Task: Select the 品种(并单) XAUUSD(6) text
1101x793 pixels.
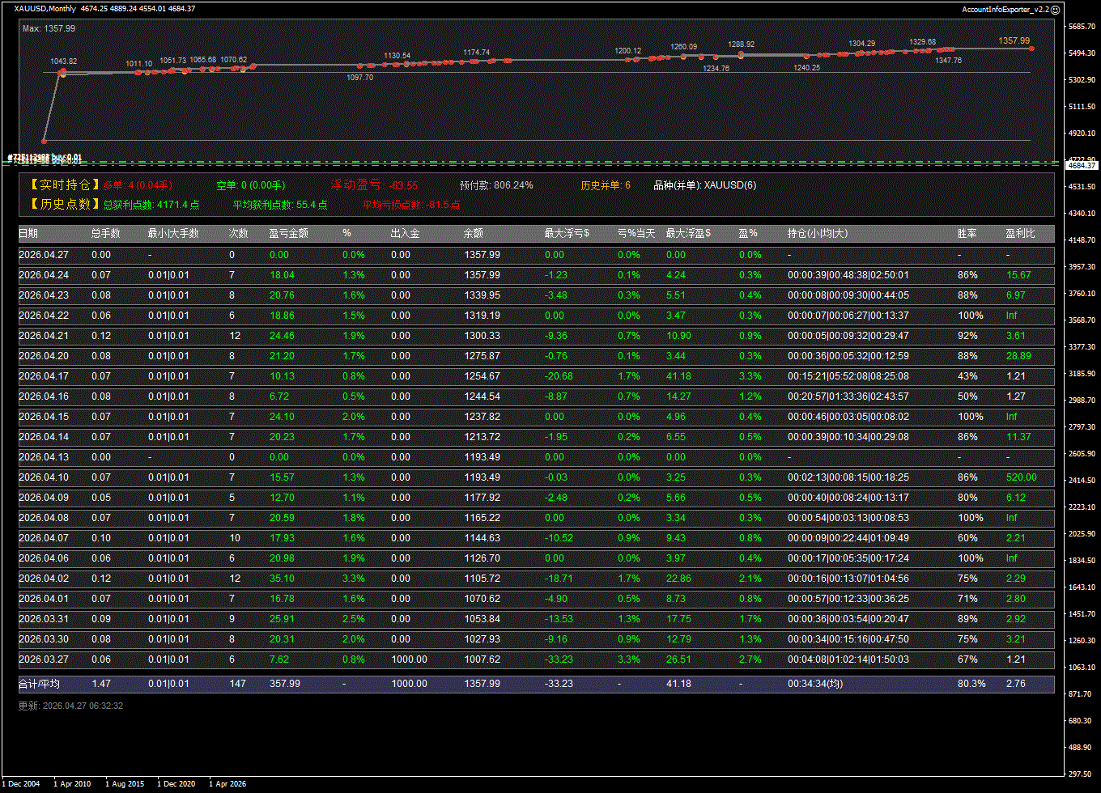Action: [704, 185]
